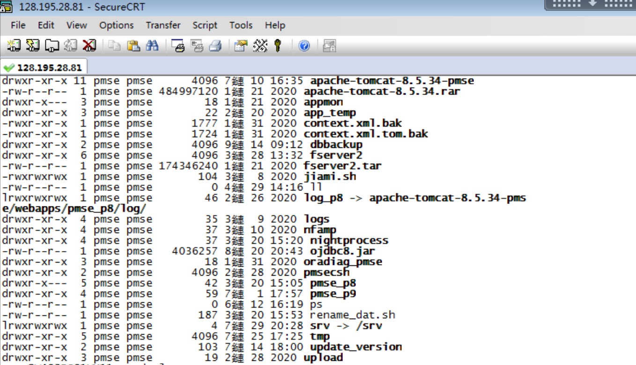Click the Find binoculars icon
The width and height of the screenshot is (636, 365).
coord(152,45)
